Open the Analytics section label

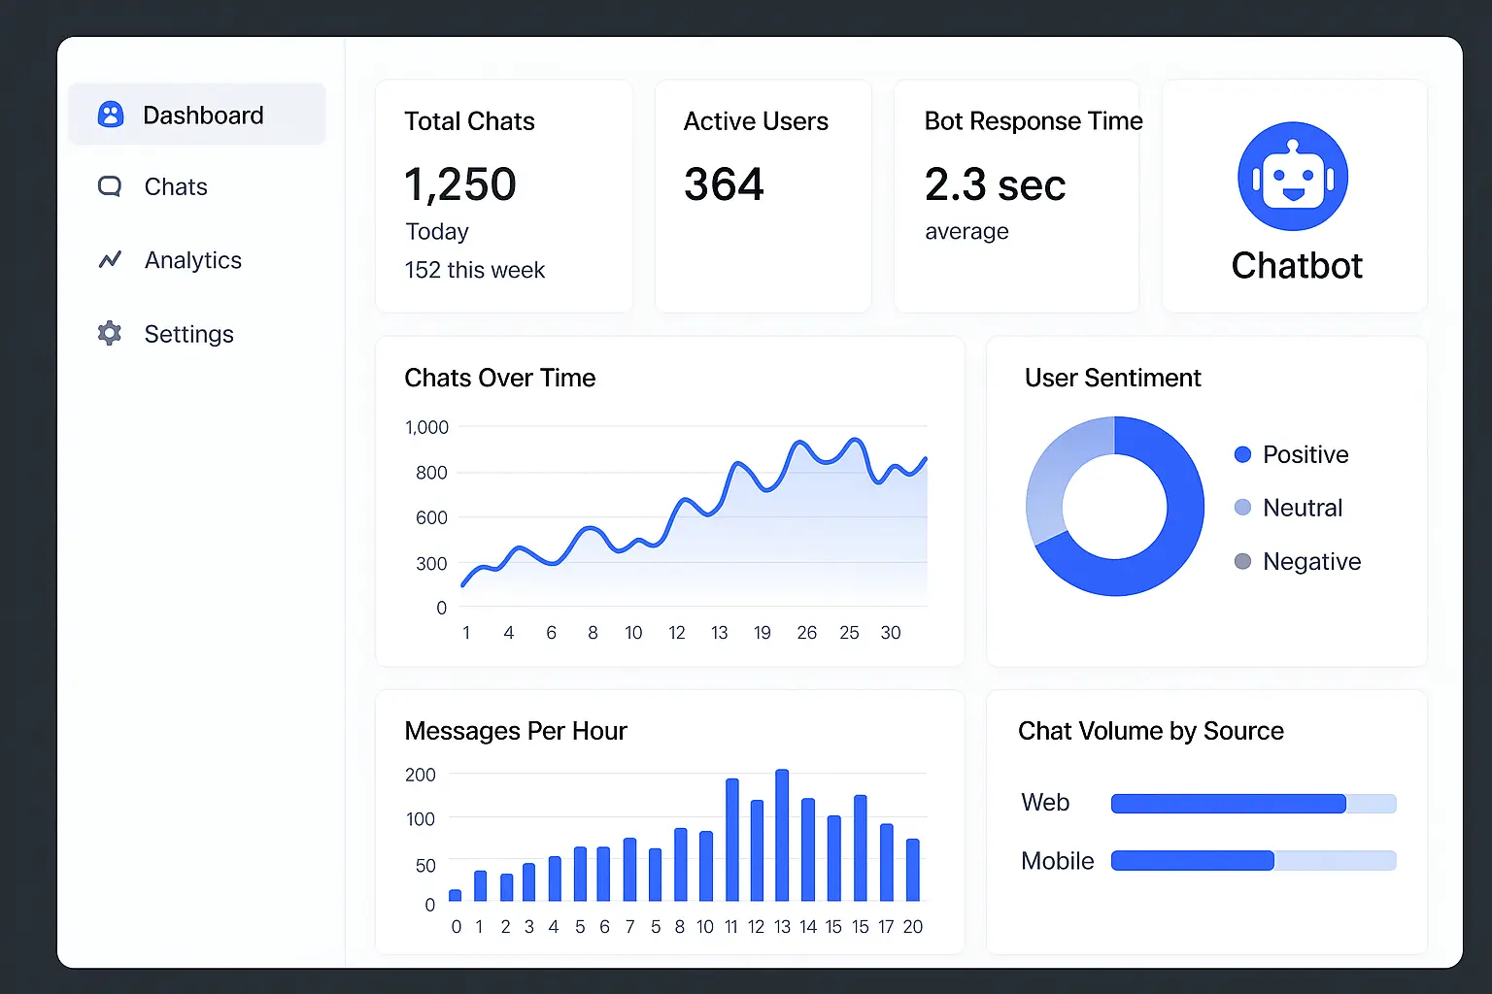tap(192, 260)
